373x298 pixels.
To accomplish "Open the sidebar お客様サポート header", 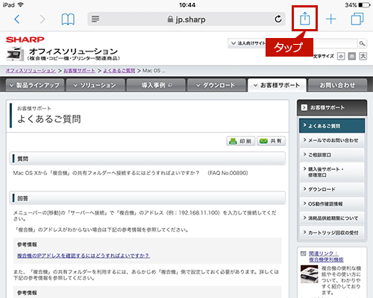I will [x=332, y=107].
